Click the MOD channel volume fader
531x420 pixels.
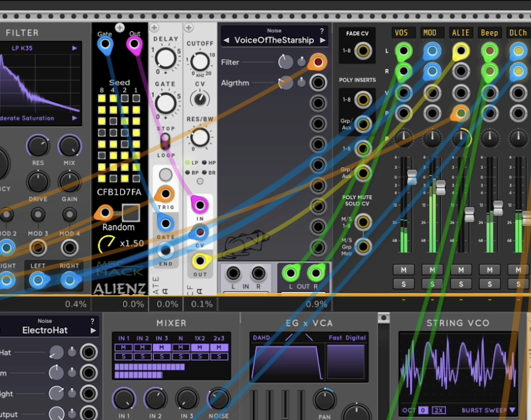click(441, 187)
